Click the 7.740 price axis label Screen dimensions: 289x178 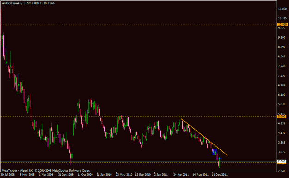coord(282,66)
